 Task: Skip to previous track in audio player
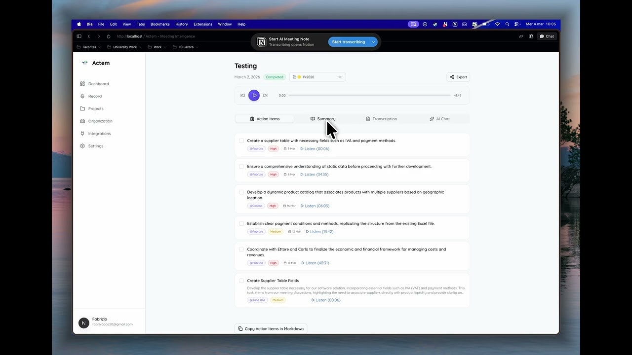pyautogui.click(x=242, y=95)
